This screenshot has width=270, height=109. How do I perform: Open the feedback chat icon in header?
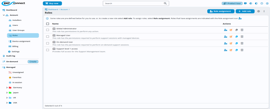point(246,3)
